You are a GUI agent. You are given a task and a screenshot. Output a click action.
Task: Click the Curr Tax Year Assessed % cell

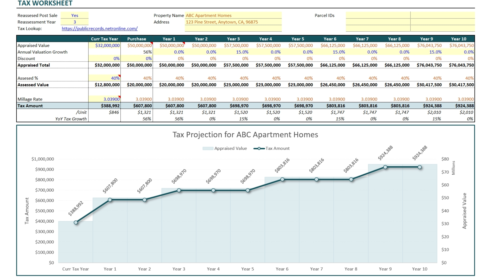click(x=105, y=78)
